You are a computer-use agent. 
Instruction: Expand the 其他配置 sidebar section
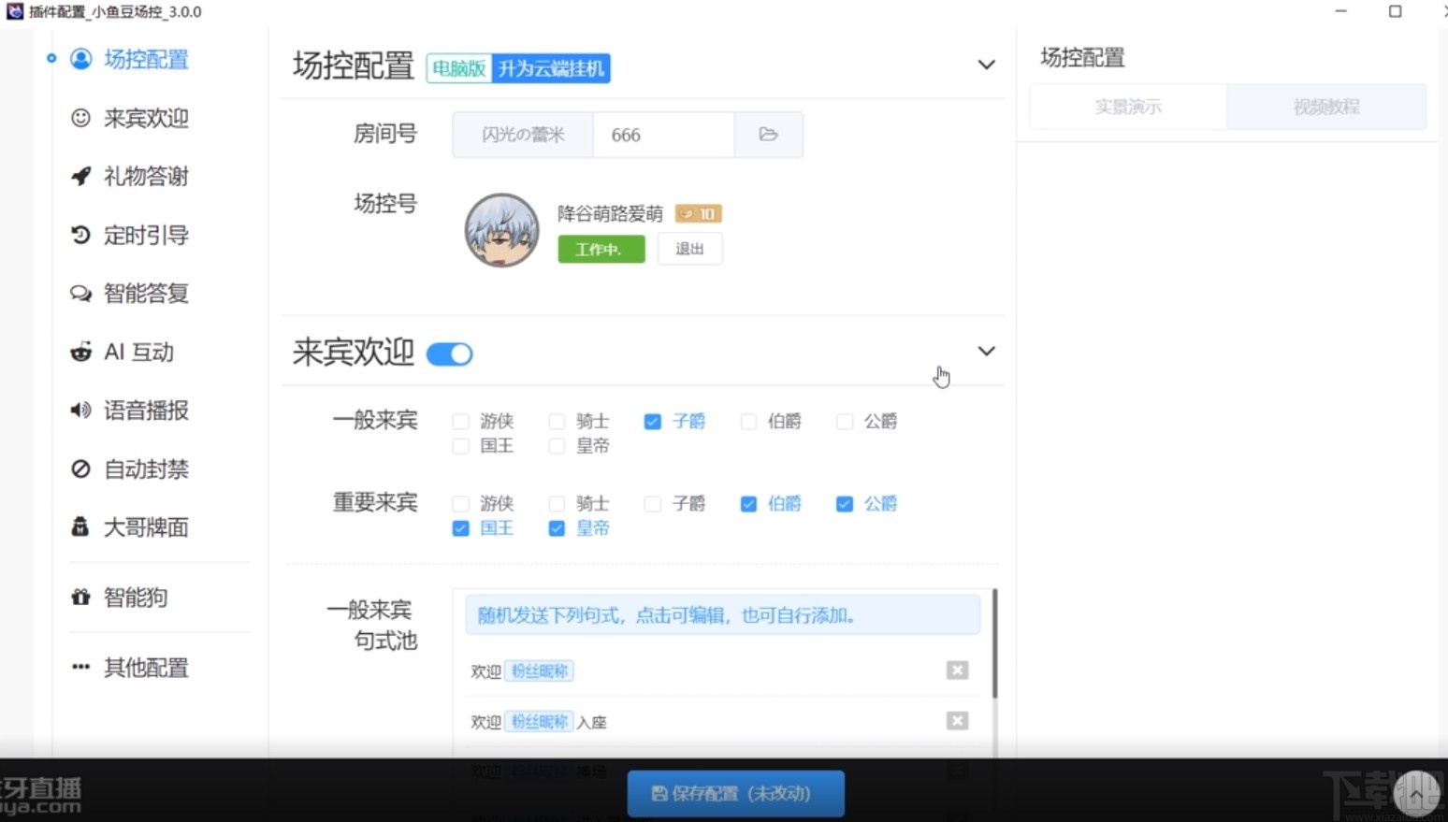coord(146,668)
